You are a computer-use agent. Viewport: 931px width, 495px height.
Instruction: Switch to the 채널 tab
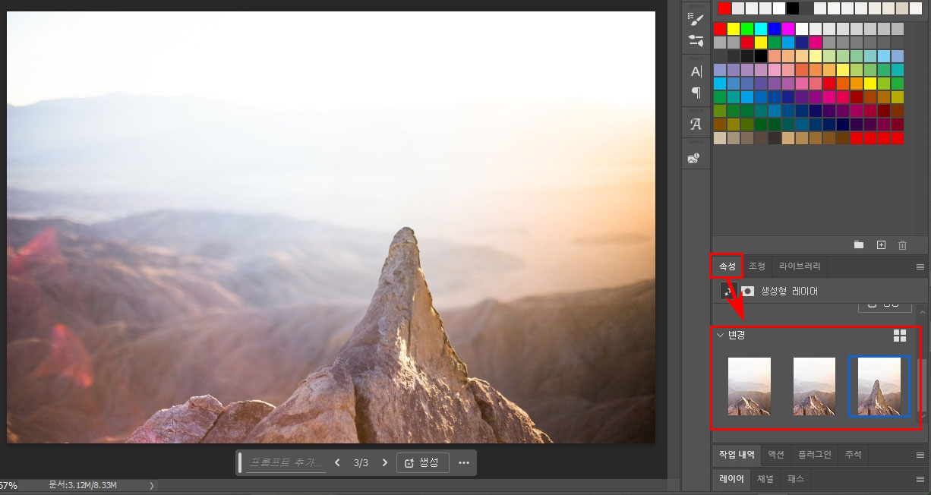765,479
